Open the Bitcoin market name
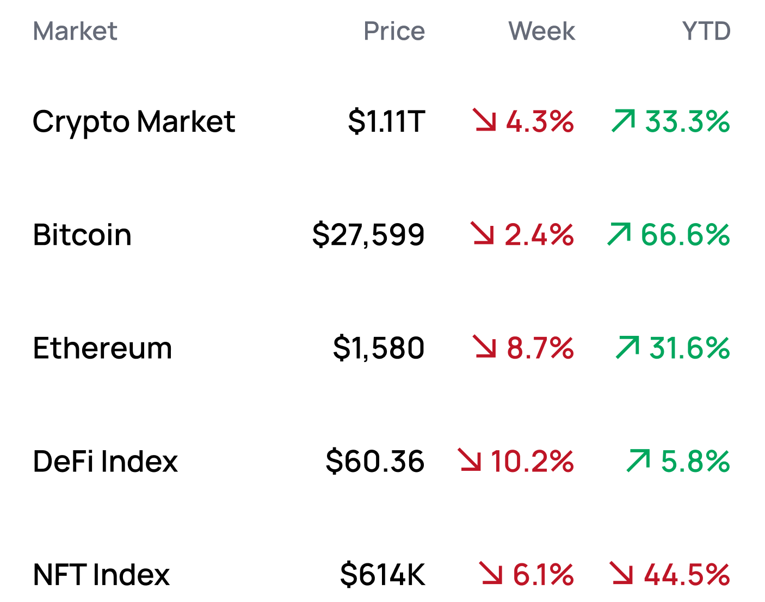This screenshot has height=602, width=765. coord(82,235)
